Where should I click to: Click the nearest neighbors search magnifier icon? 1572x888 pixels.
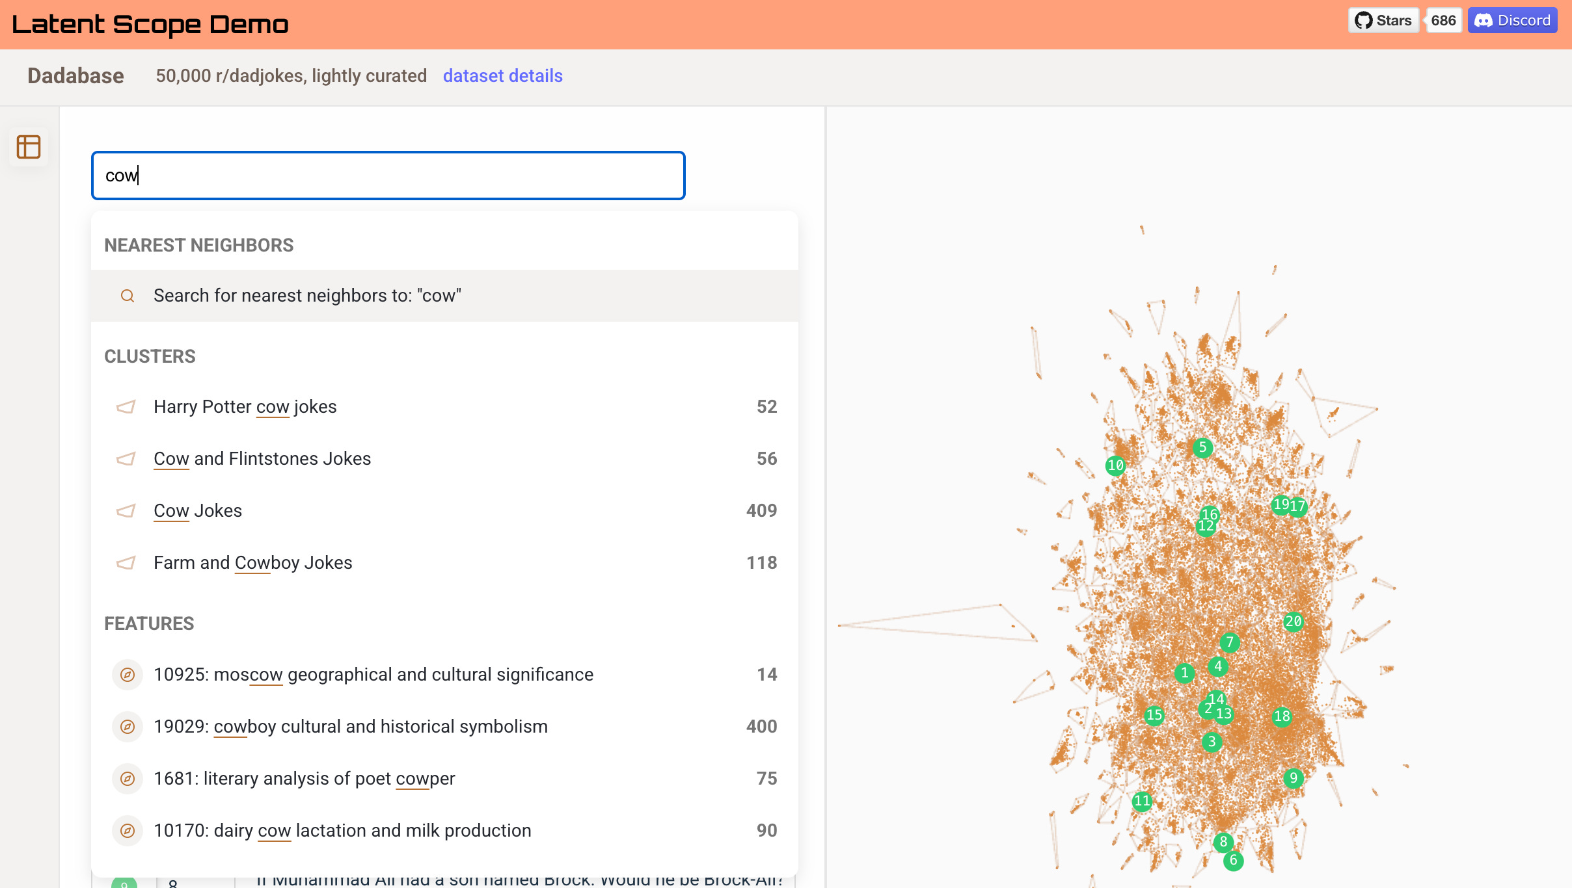128,296
